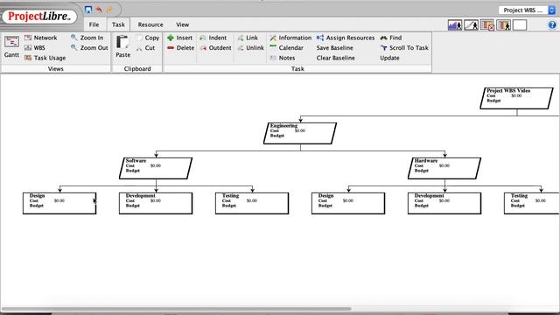
Task: Click the blank no sub-view icon
Action: [520, 25]
